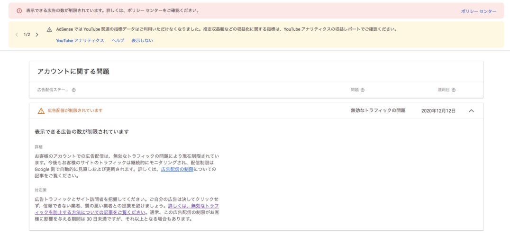Go to previous notification arrow
The width and height of the screenshot is (510, 237).
(x=17, y=35)
